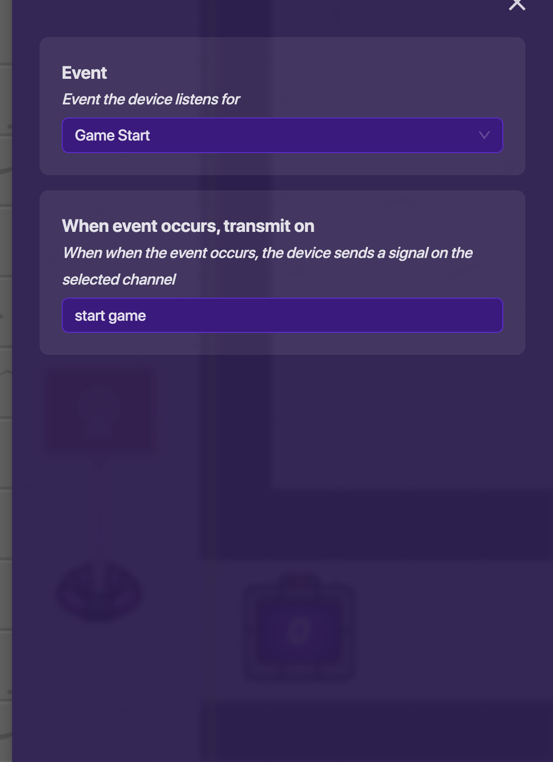Click the dimmed briefcase-shaped device in background
Image resolution: width=553 pixels, height=762 pixels.
point(299,627)
